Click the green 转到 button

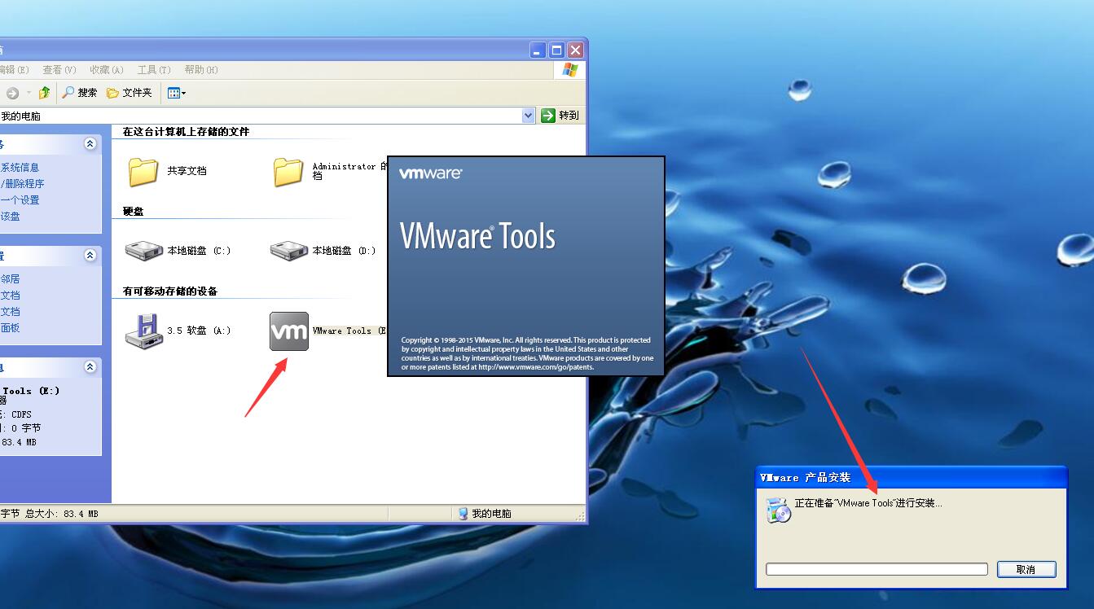(560, 114)
